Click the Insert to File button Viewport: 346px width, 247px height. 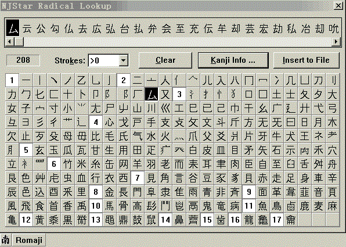click(306, 60)
